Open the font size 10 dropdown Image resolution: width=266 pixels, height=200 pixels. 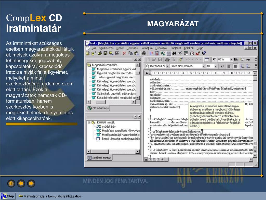[216, 66]
